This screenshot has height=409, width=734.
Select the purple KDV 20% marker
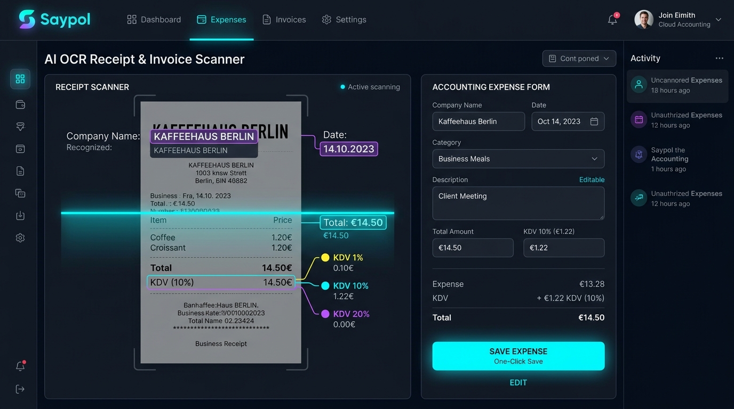point(325,314)
